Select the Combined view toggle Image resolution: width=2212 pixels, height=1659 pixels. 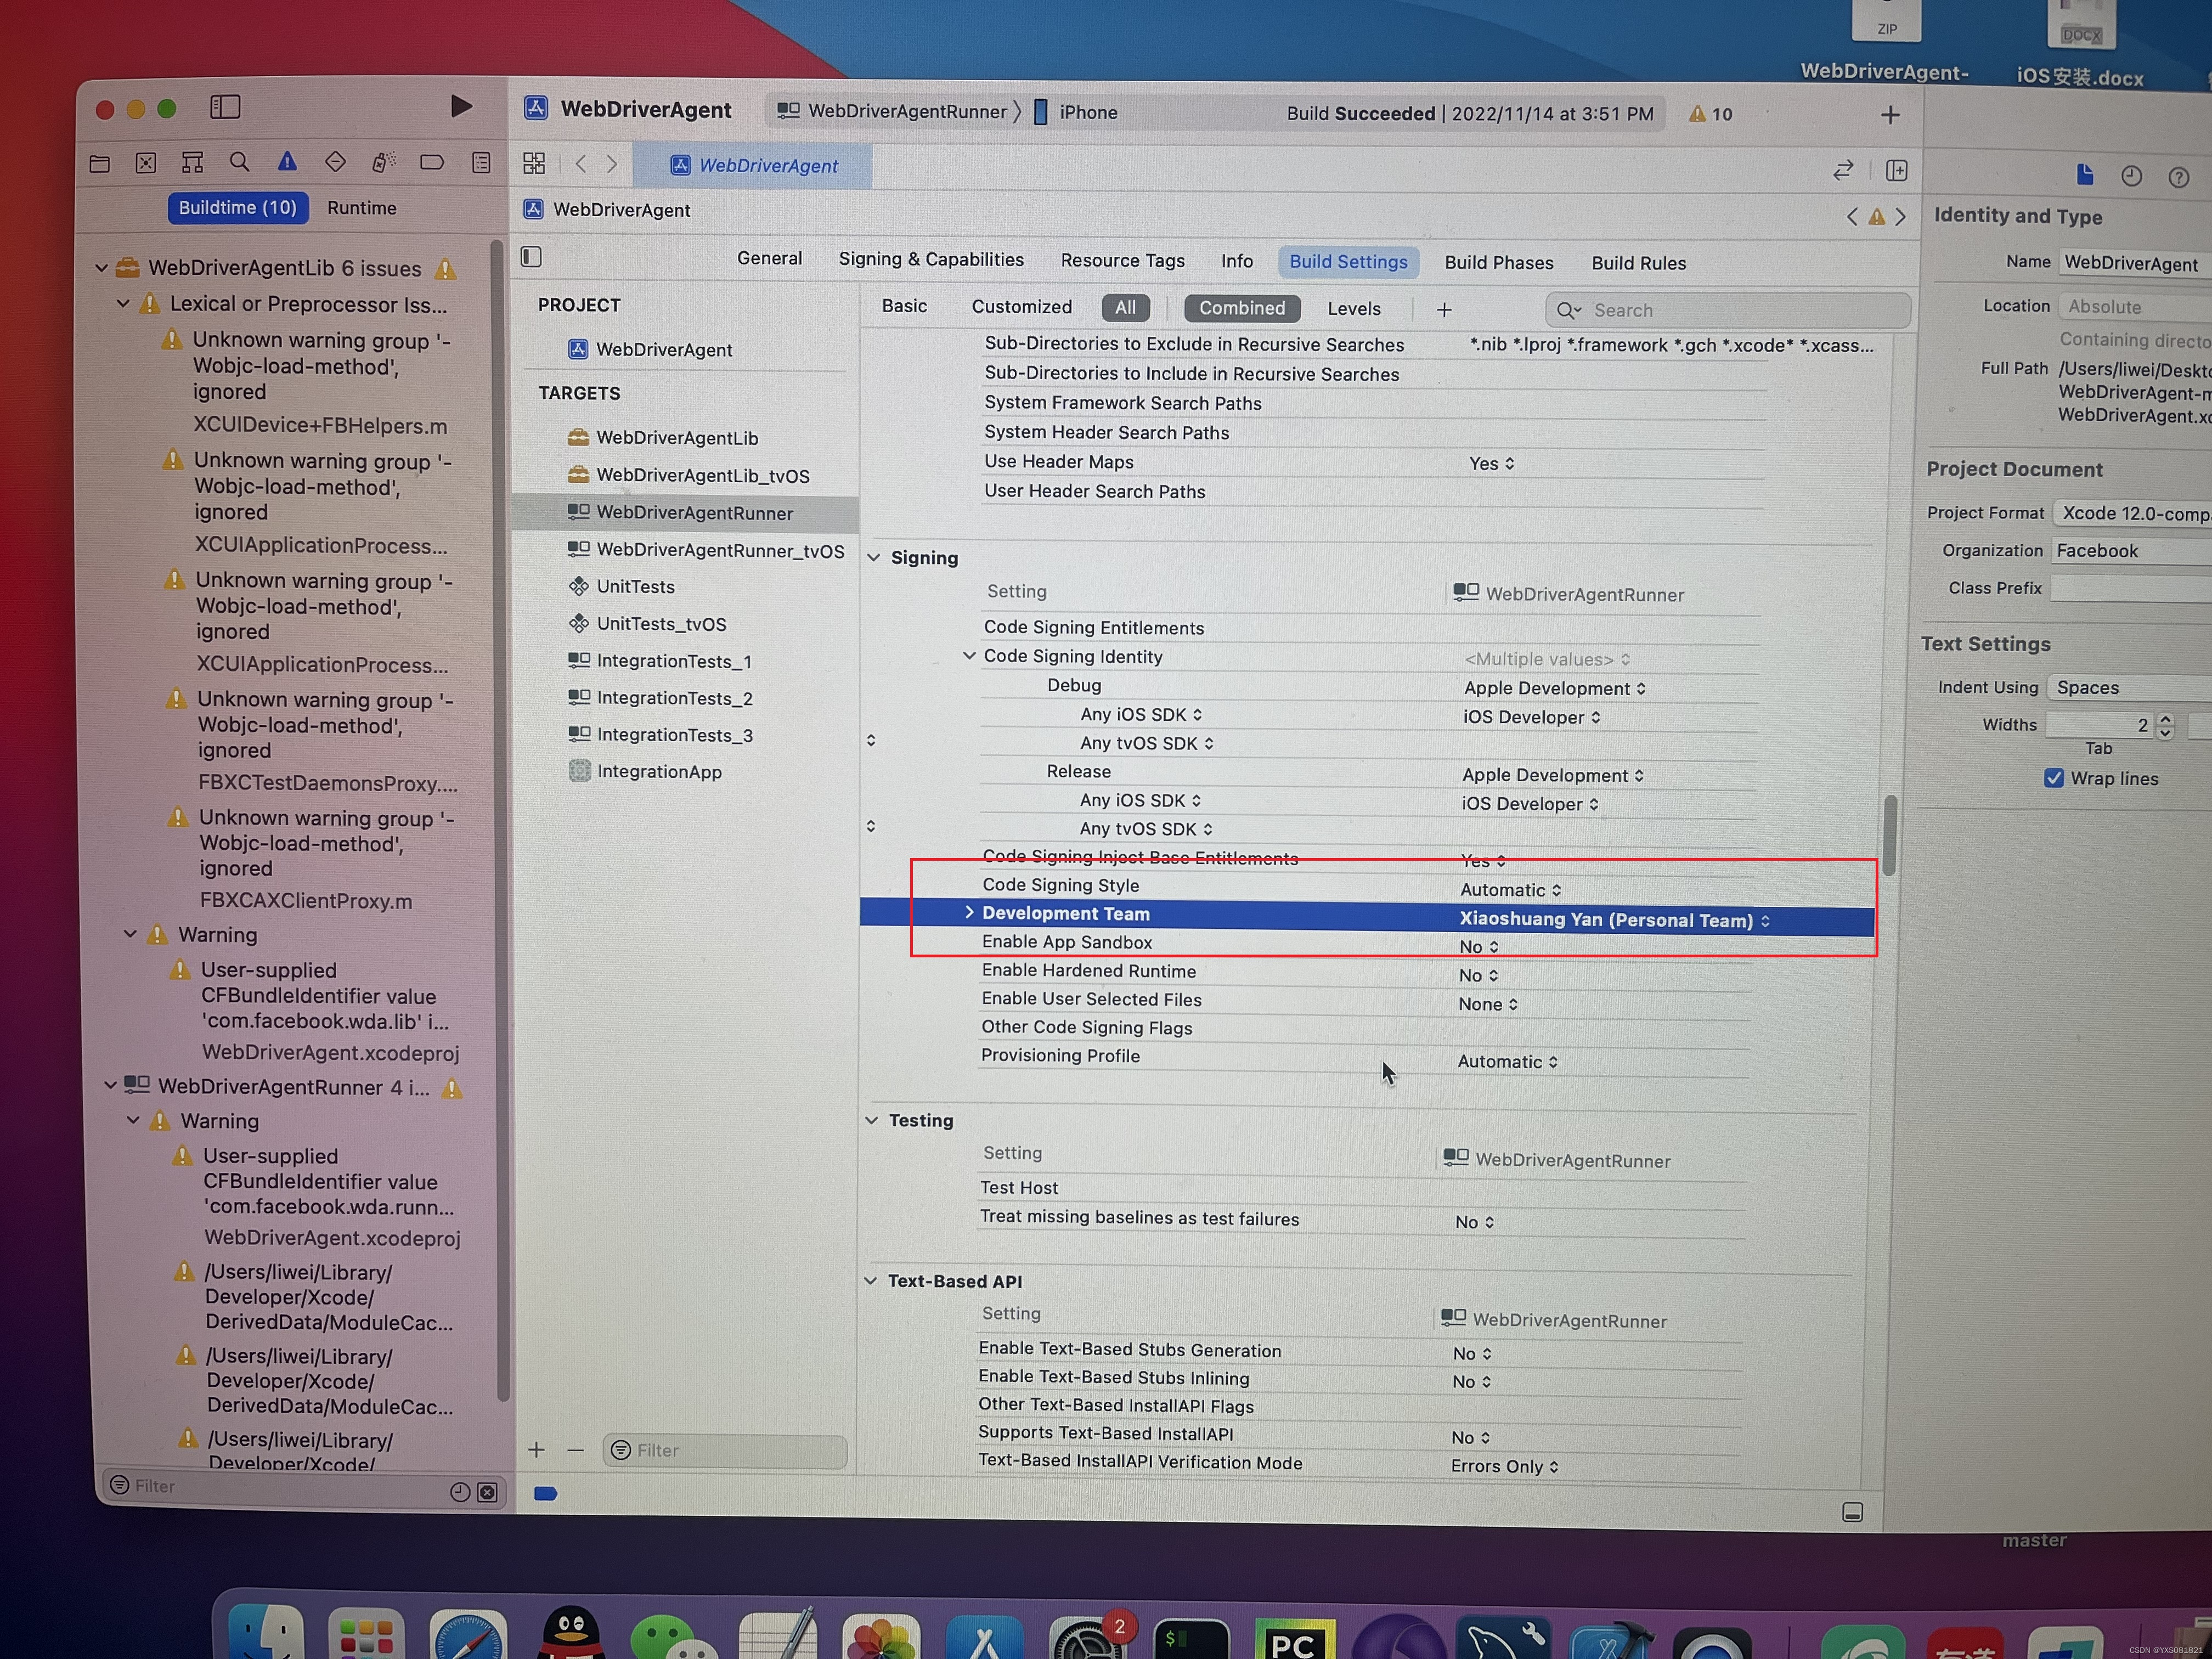(x=1241, y=308)
